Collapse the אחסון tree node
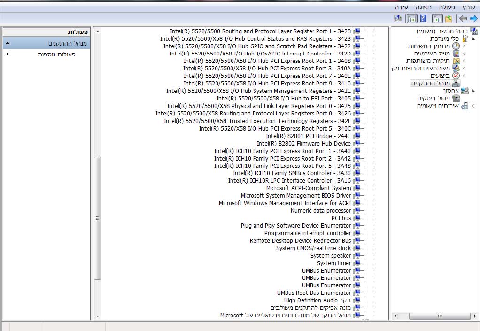This screenshot has height=331, width=480. pos(473,91)
